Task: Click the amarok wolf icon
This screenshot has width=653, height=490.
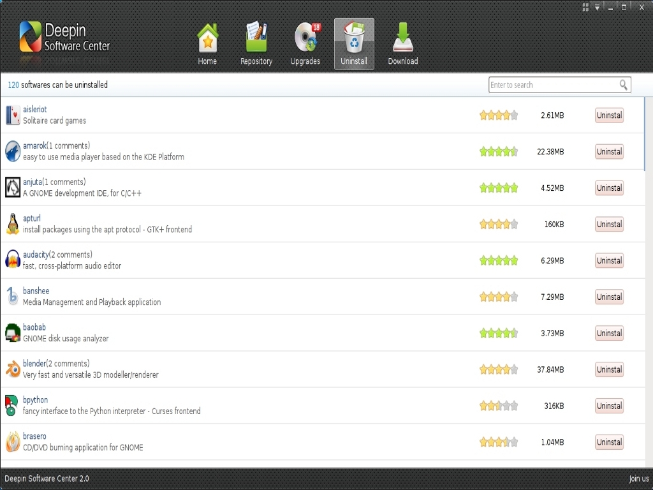Action: (x=13, y=151)
